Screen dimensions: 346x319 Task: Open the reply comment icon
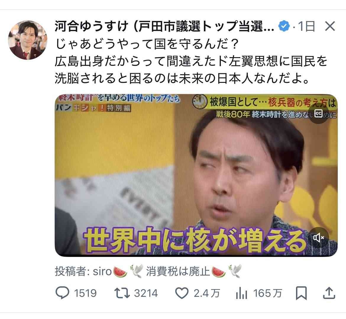(62, 293)
